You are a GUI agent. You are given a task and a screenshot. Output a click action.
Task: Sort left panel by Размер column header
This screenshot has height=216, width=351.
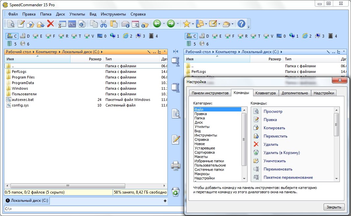(95, 59)
